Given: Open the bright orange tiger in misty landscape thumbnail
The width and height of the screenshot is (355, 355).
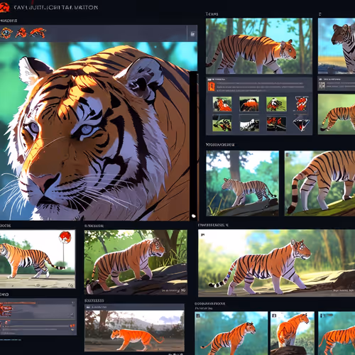Looking at the screenshot, I should (134, 331).
